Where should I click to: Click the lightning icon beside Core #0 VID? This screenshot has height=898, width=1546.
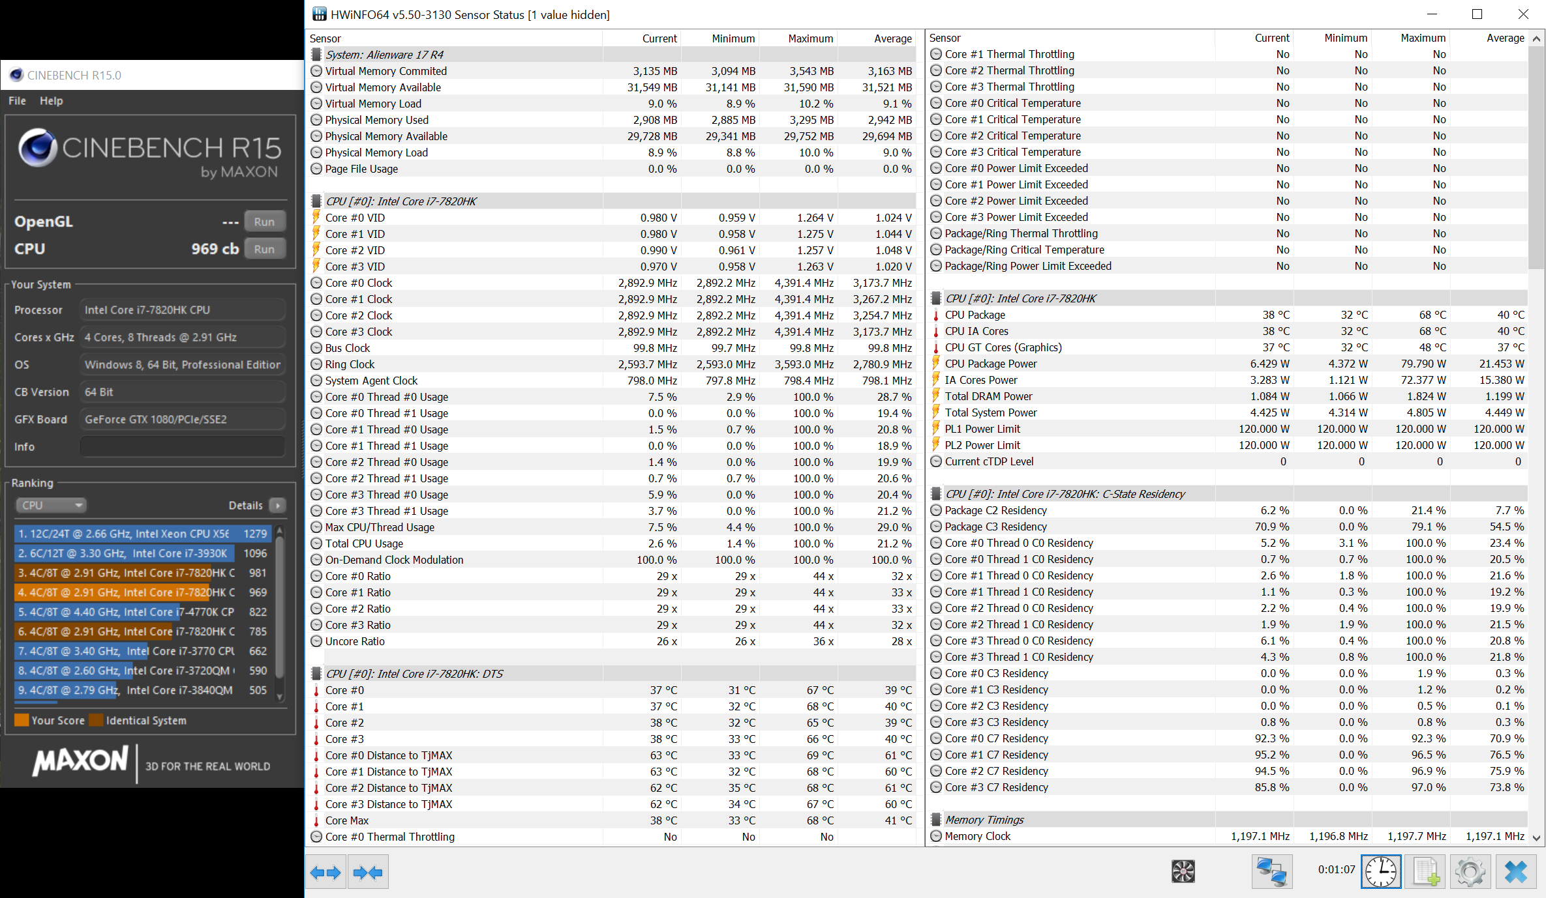pyautogui.click(x=316, y=218)
